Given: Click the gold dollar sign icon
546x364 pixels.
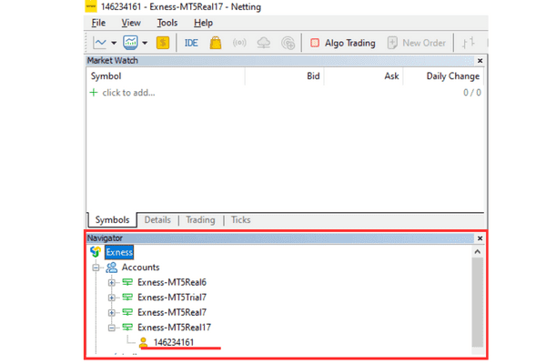Looking at the screenshot, I should [163, 43].
